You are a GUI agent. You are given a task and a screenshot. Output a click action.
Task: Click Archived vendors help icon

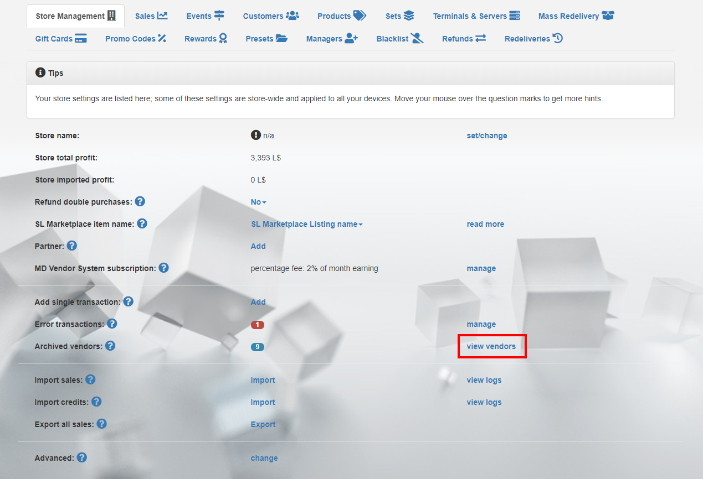click(110, 346)
